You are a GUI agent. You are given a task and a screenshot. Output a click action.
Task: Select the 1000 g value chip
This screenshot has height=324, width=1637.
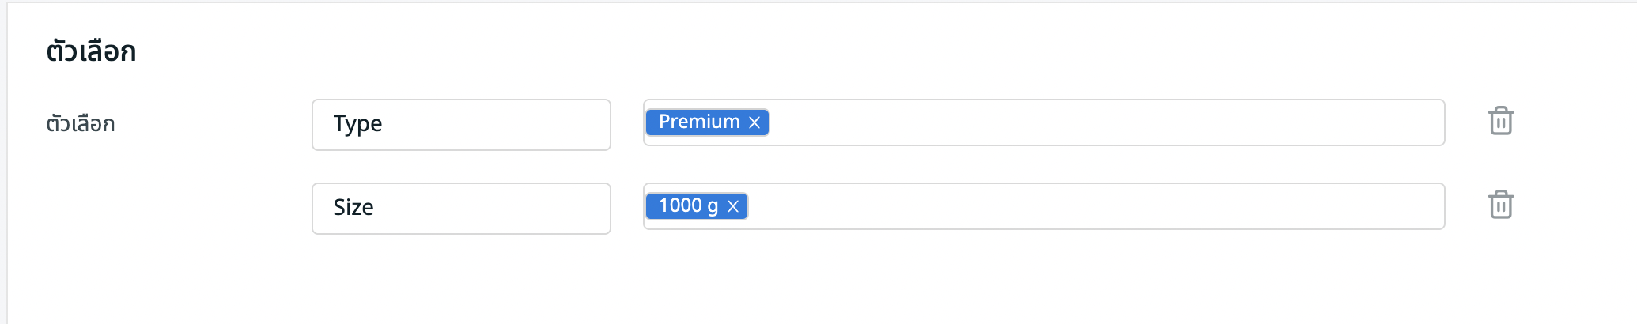point(688,206)
